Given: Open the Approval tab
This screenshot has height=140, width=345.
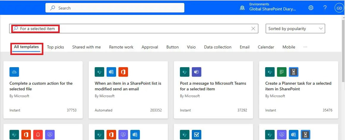Looking at the screenshot, I should coord(150,47).
